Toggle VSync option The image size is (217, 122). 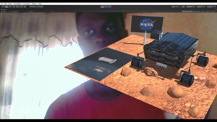coord(203,11)
